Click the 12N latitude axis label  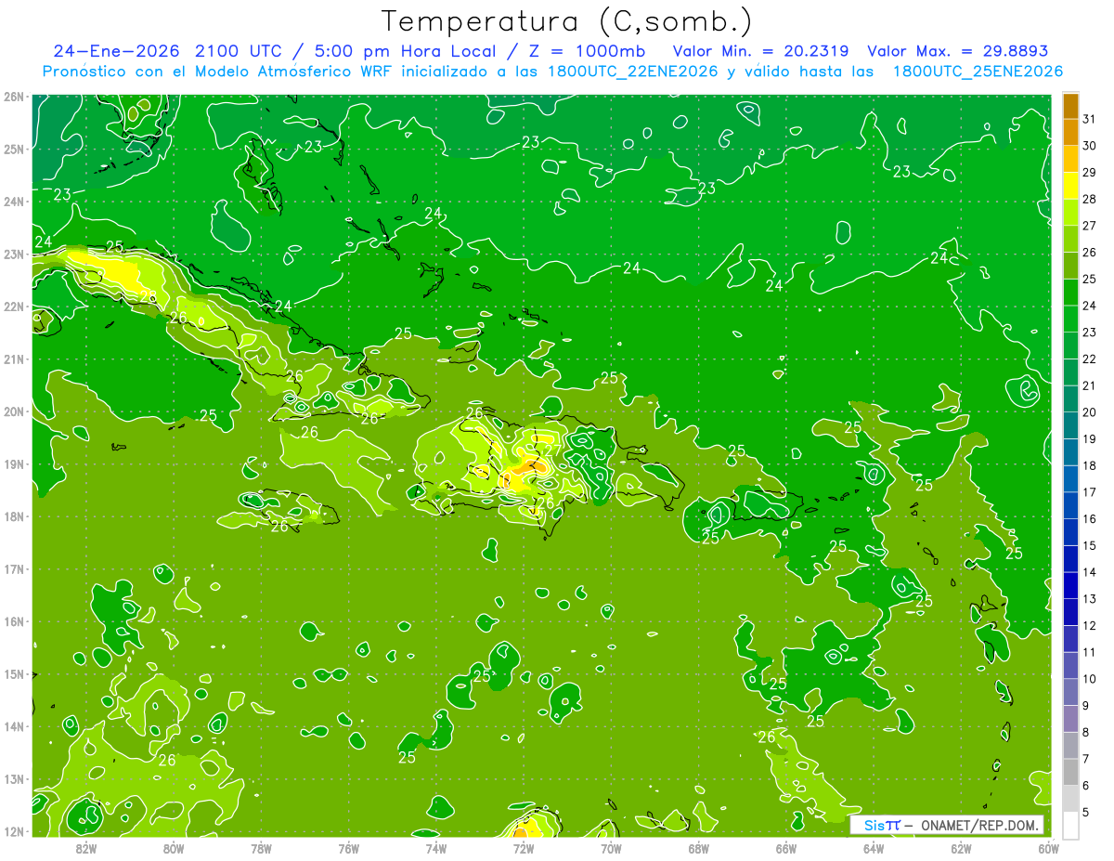[14, 831]
